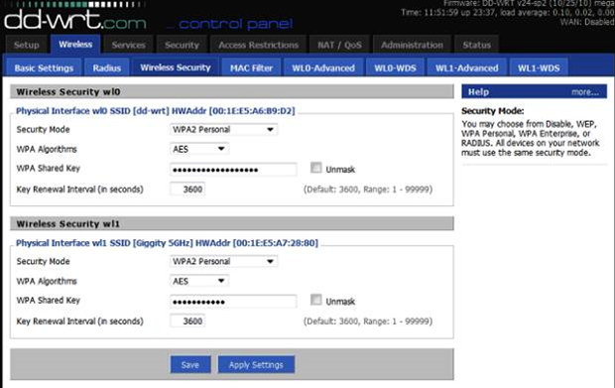The image size is (615, 388).
Task: Click wl0 Key Renewal Interval field
Action: coord(187,190)
